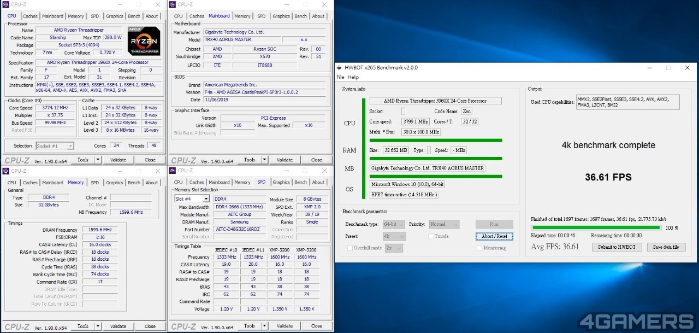Toggle the Monitoring checkbox

pyautogui.click(x=479, y=248)
